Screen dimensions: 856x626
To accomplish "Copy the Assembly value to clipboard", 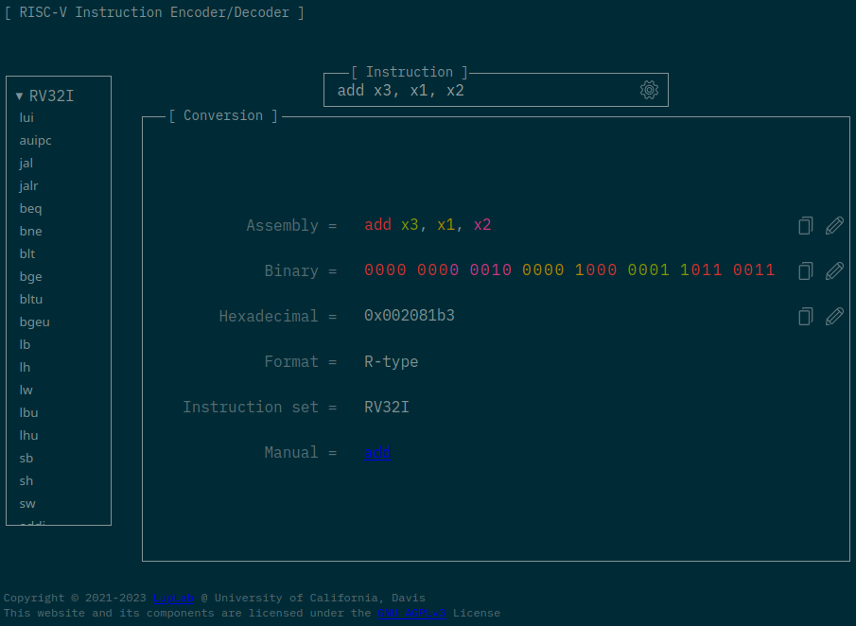I will [805, 225].
